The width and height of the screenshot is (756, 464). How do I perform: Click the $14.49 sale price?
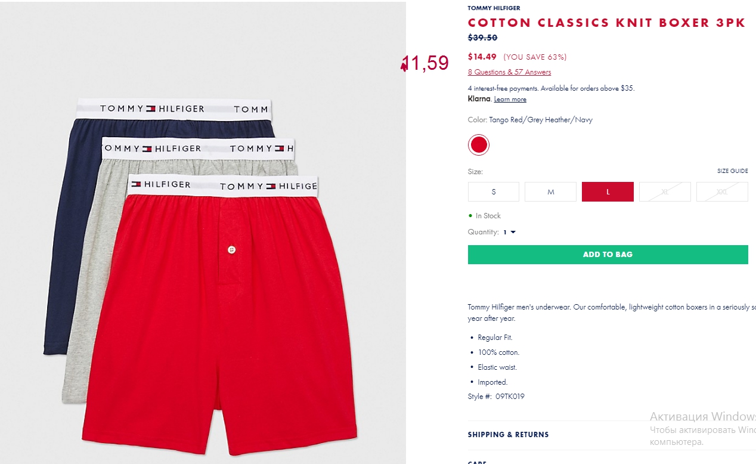coord(482,57)
